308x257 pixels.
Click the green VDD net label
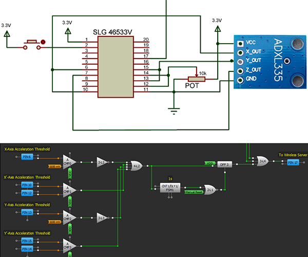210,163
